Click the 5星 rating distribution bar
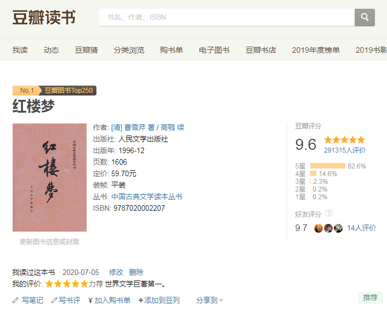387x315 pixels. click(327, 166)
